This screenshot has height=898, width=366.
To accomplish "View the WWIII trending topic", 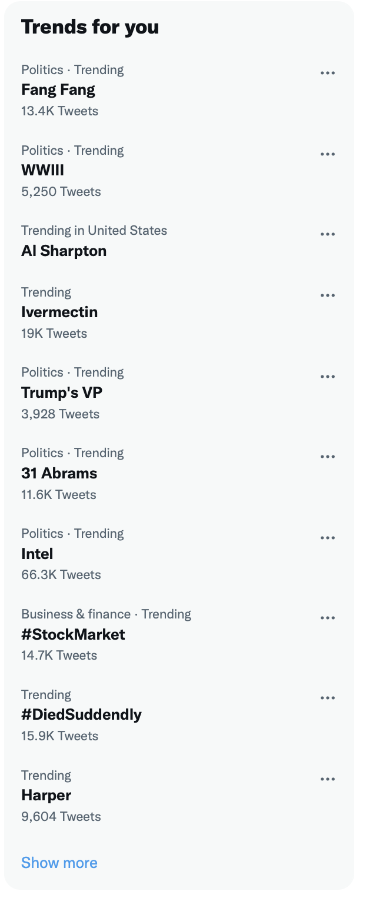I will (x=179, y=171).
